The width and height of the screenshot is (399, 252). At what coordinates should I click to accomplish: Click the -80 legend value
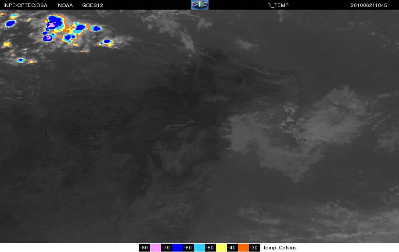coord(144,248)
